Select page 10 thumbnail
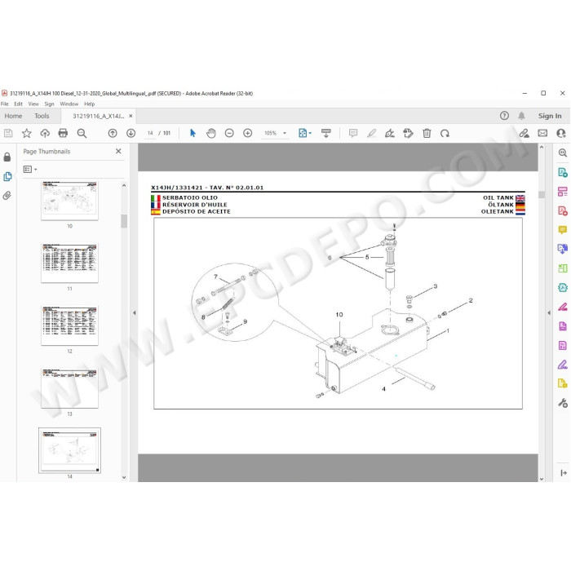The width and height of the screenshot is (571, 571). point(69,201)
